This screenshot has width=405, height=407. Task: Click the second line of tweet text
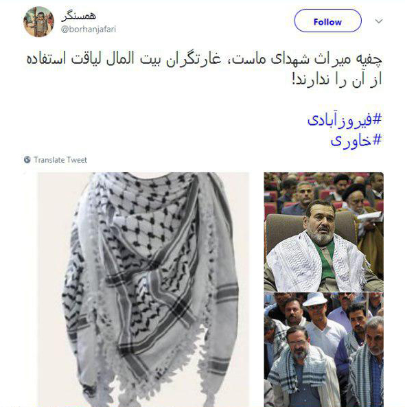pos(337,80)
